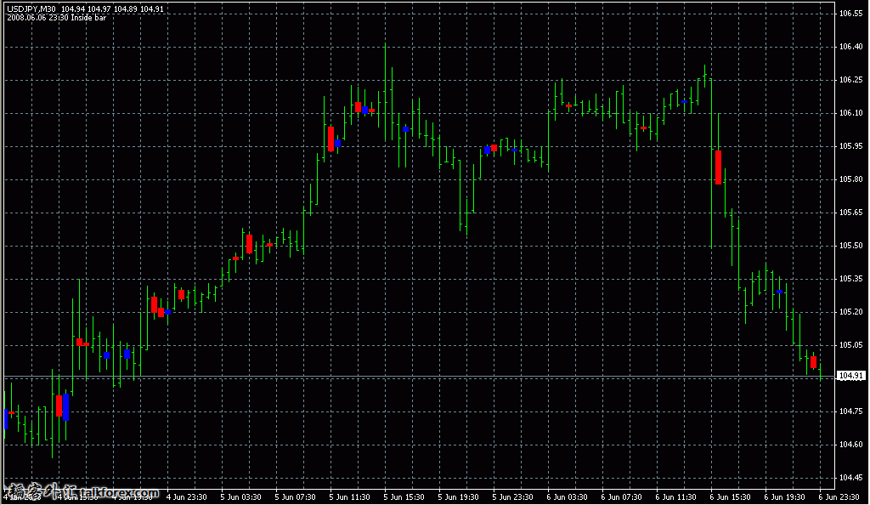Click the 104.75 price axis label
Screen dimensions: 870x505
coord(850,411)
